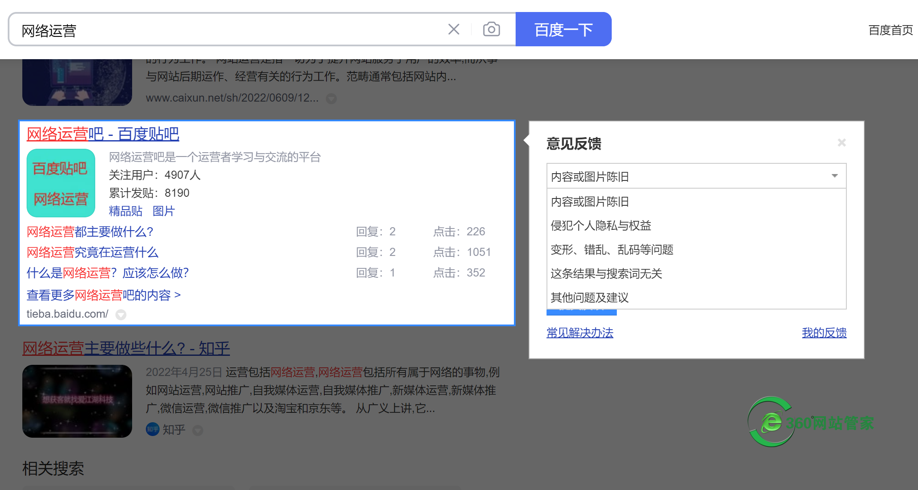This screenshot has height=490, width=918.
Task: Click the 知乎 source logo icon
Action: (153, 429)
